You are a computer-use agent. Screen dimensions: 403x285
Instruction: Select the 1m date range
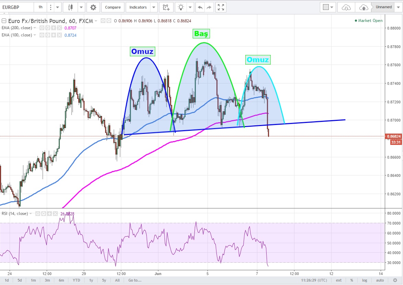[x=33, y=280]
